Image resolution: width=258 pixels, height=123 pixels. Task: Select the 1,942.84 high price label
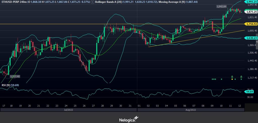221,6
